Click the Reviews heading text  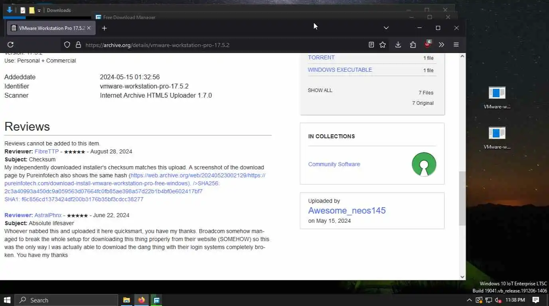click(27, 126)
